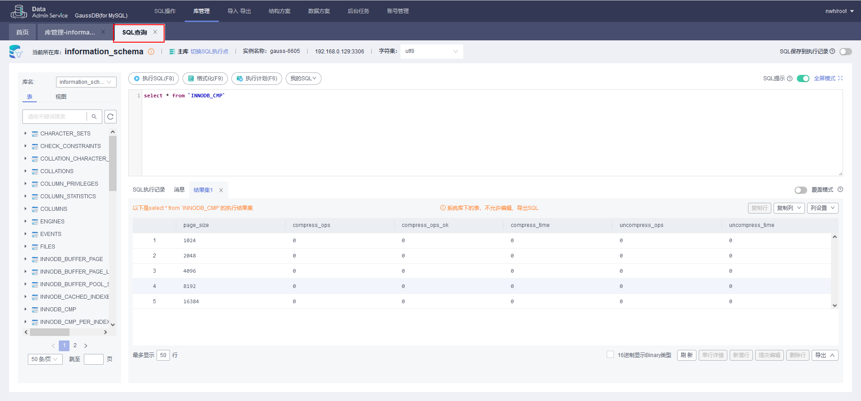This screenshot has width=861, height=401.
Task: Switch to the 消息 tab
Action: pos(179,190)
